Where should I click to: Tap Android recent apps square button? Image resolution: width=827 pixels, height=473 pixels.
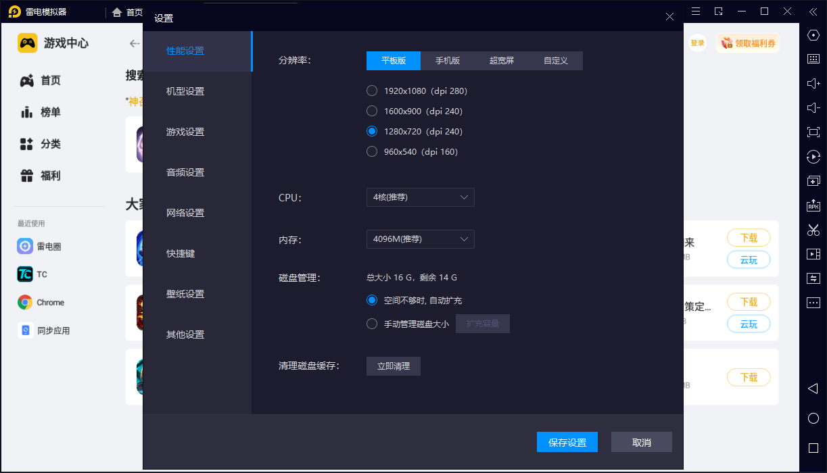(x=813, y=448)
